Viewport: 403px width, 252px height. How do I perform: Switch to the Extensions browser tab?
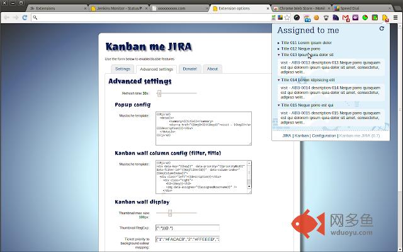[57, 8]
